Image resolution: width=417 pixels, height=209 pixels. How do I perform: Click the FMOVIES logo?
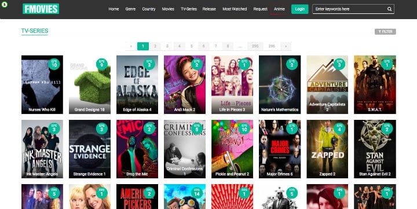(x=41, y=9)
